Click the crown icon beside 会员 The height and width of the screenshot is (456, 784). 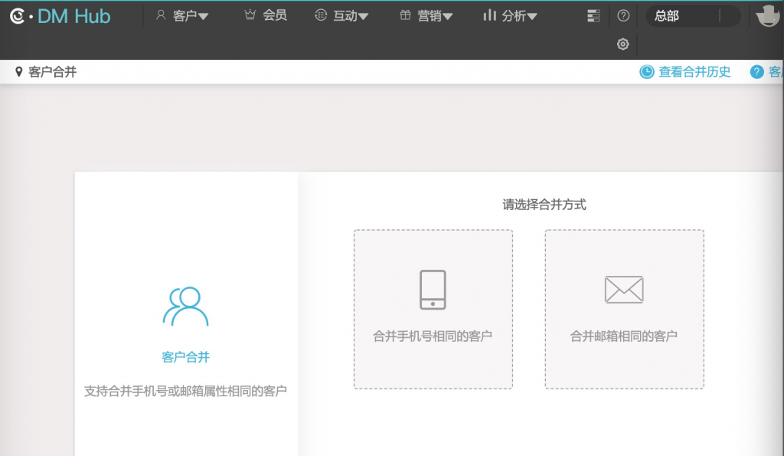tap(250, 15)
